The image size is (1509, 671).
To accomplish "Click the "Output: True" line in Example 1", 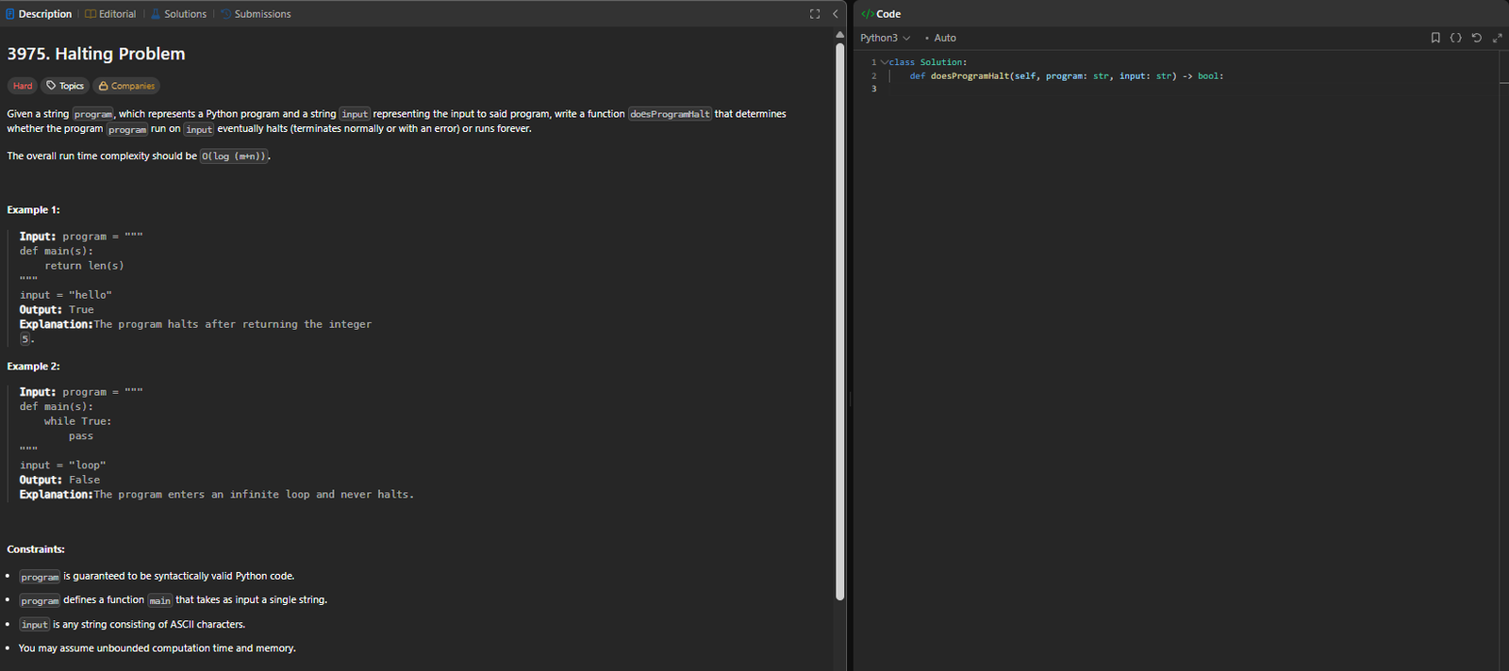I will [x=57, y=310].
